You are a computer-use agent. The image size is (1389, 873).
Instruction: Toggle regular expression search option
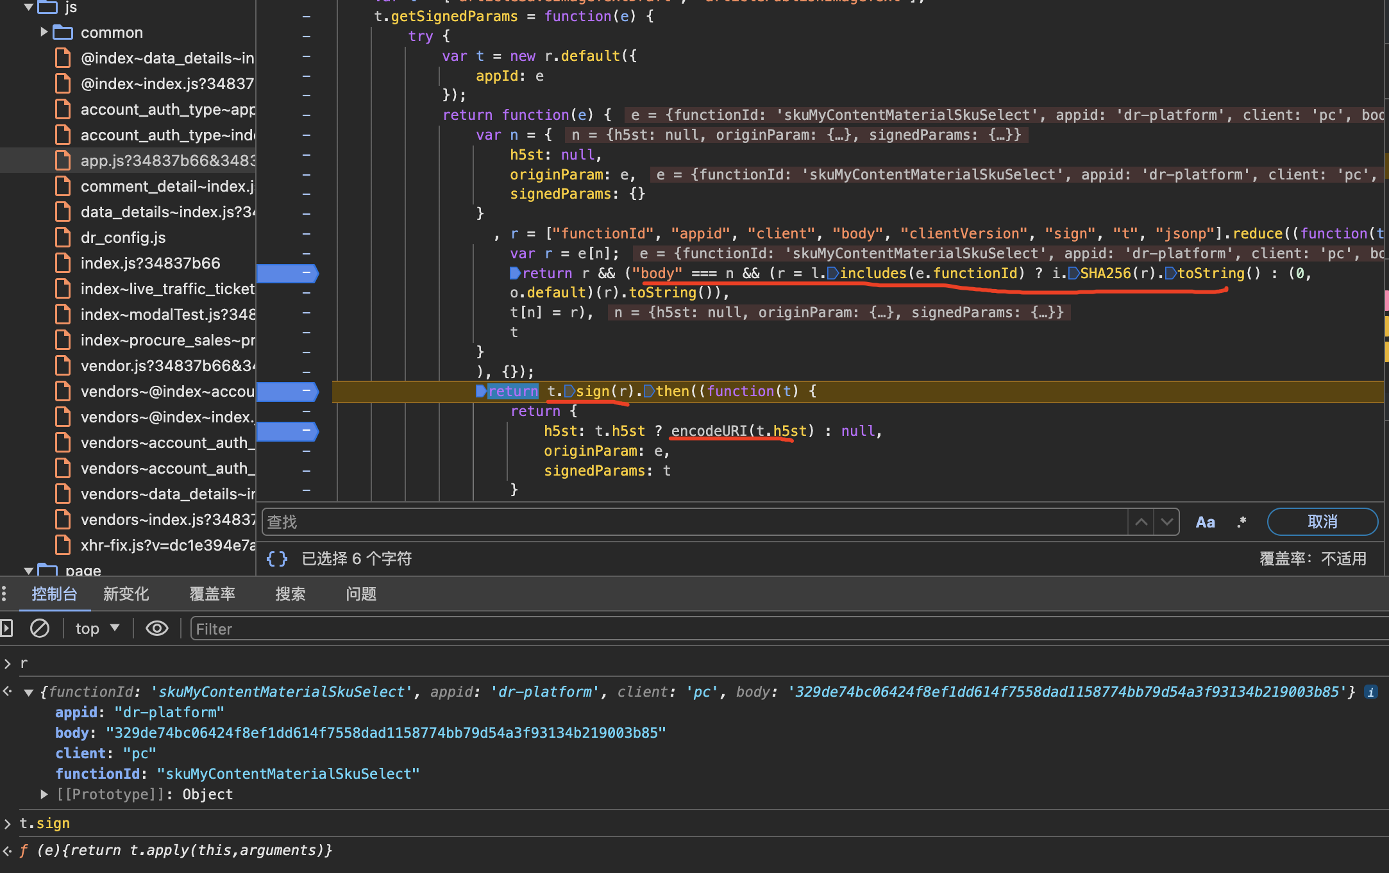coord(1242,522)
